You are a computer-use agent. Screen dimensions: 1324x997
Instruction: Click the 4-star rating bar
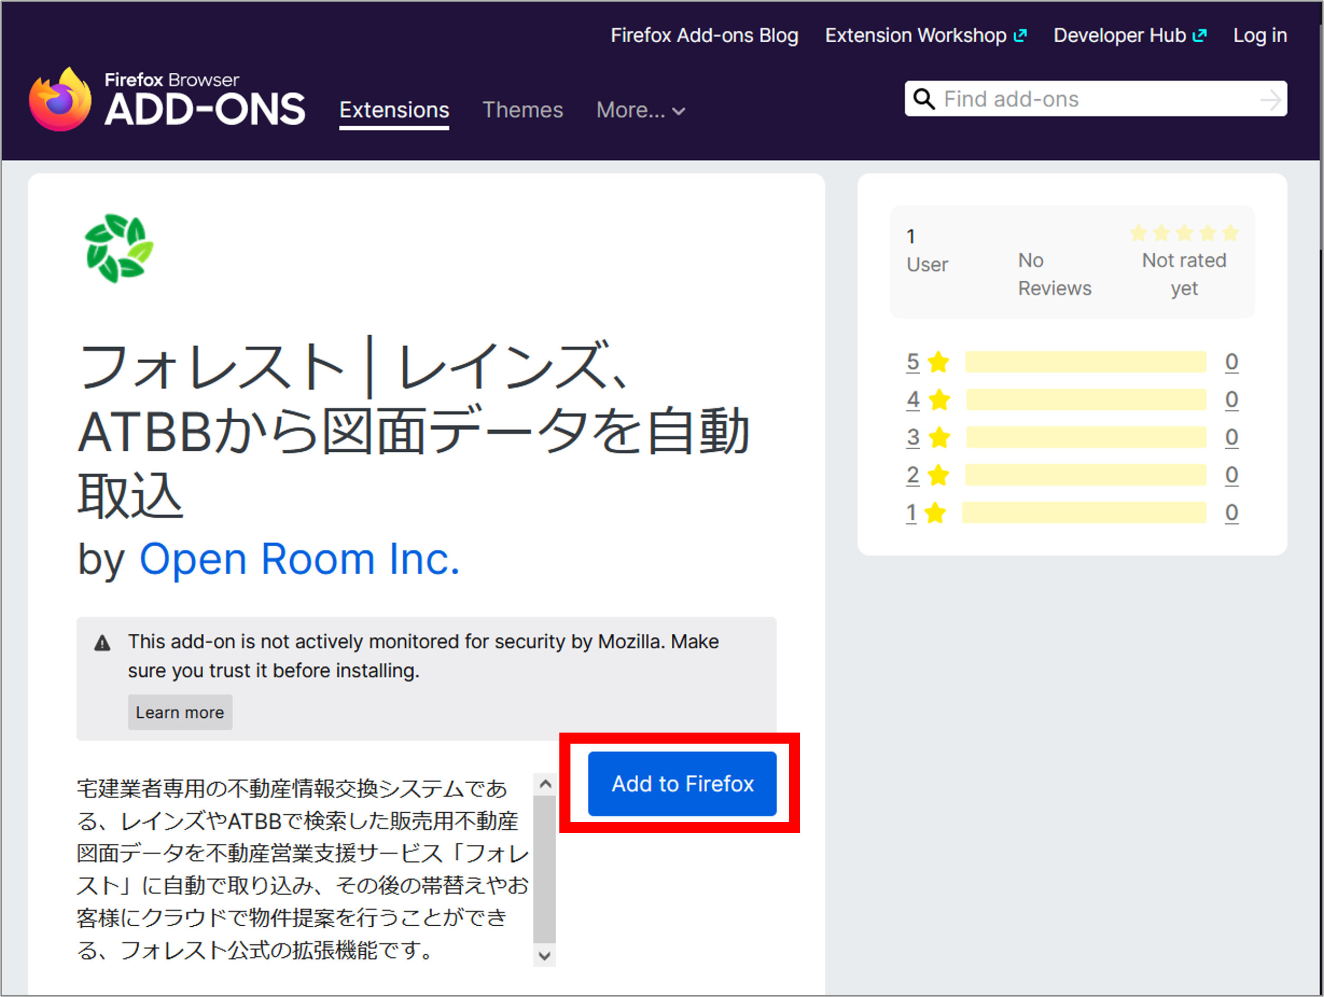tap(1086, 400)
